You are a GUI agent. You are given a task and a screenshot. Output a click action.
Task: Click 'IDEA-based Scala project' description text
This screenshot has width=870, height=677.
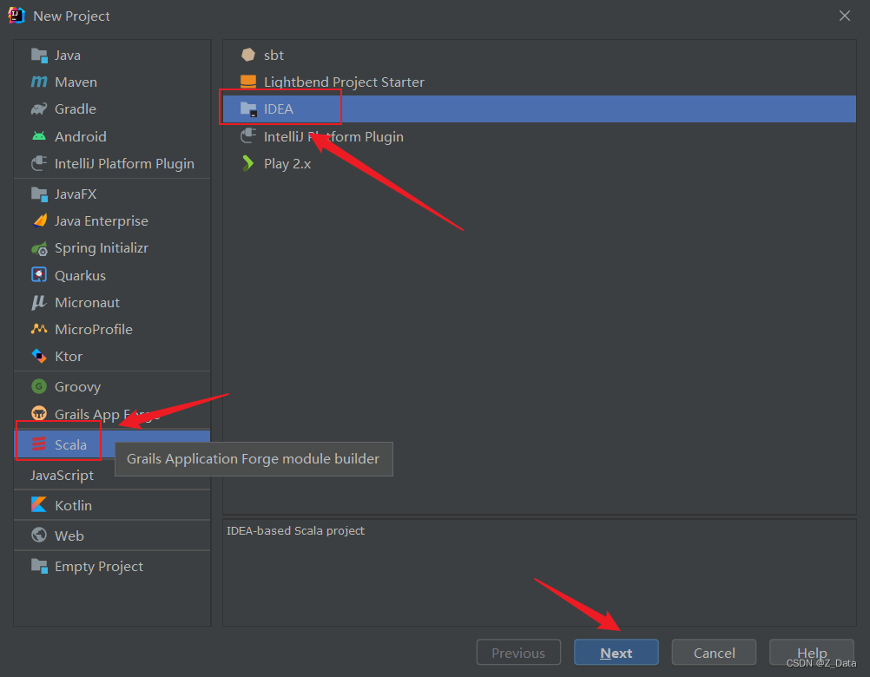tap(296, 530)
